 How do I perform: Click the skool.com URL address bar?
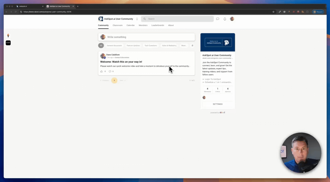click(x=147, y=12)
